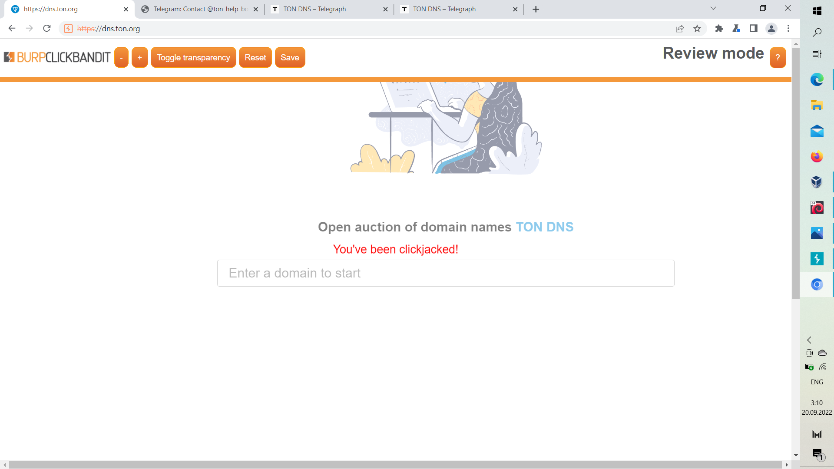
Task: Bookmark this page with the star icon
Action: coord(697,29)
